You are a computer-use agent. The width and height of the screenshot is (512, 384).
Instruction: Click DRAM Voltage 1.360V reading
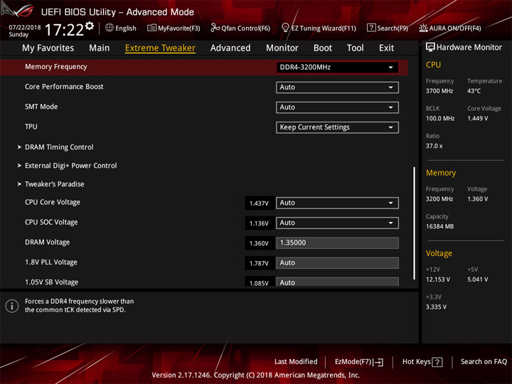(259, 243)
